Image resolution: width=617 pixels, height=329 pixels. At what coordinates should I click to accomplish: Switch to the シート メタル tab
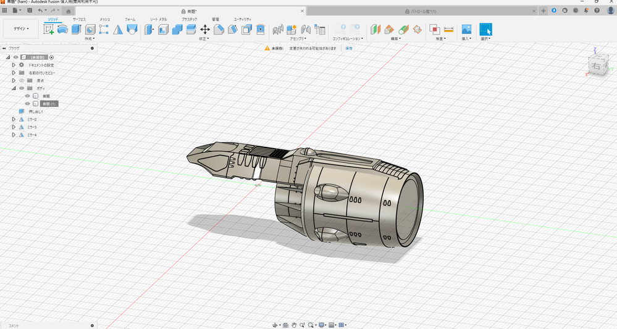coord(158,19)
